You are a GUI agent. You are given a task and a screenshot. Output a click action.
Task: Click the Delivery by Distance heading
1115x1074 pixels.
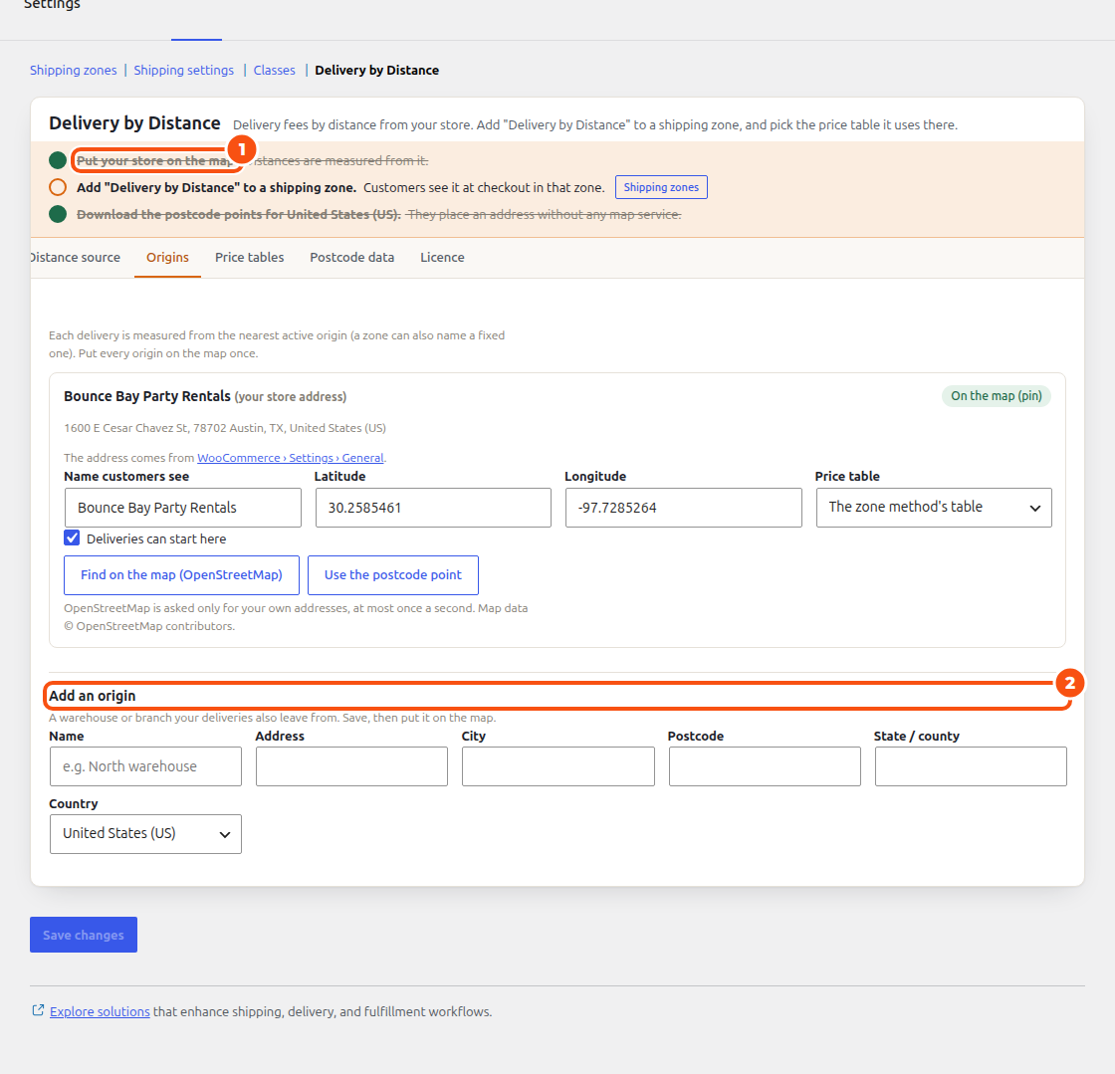pyautogui.click(x=135, y=123)
